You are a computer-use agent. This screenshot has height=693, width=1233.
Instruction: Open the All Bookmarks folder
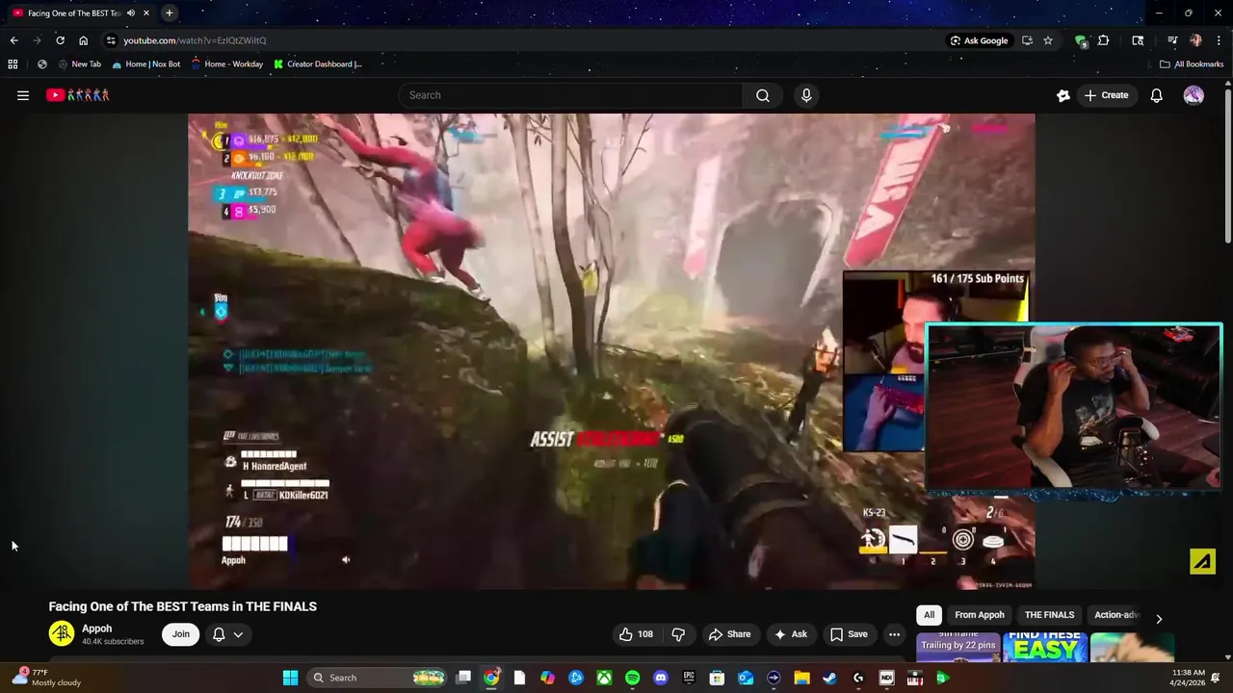(1192, 64)
